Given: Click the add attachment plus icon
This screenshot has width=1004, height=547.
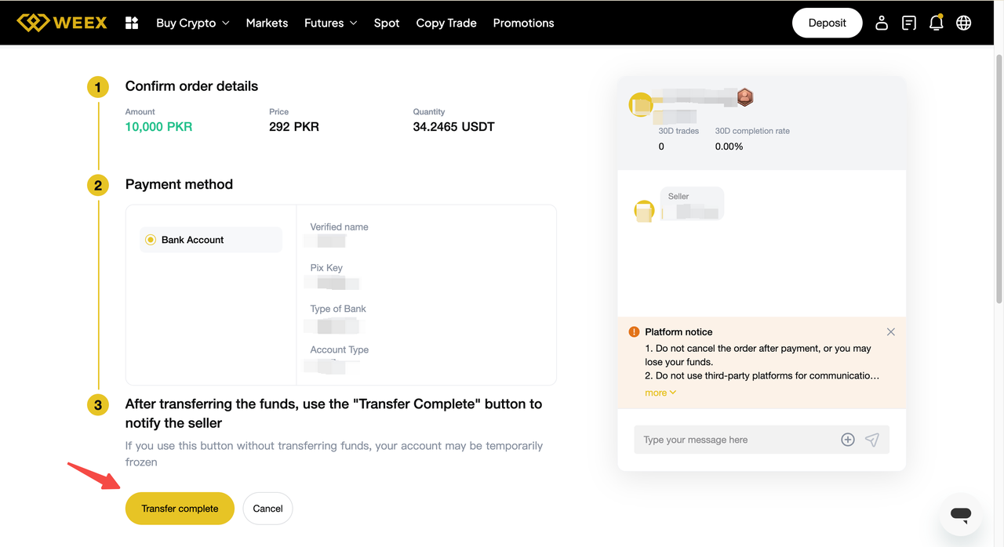Looking at the screenshot, I should pos(848,440).
